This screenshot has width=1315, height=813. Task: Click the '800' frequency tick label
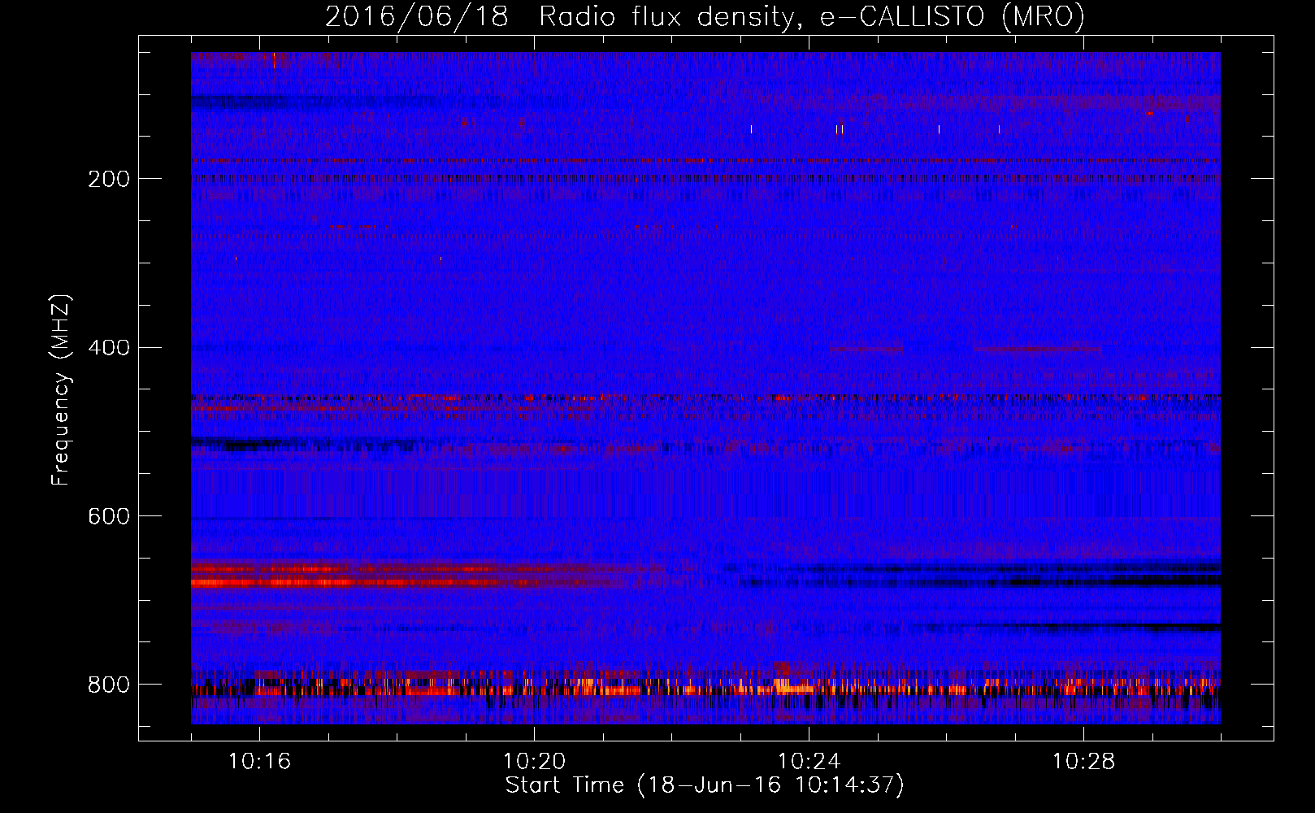(109, 685)
